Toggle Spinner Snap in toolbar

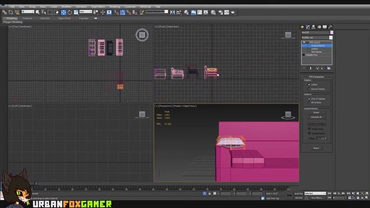click(x=135, y=12)
